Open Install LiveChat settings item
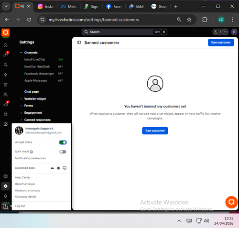The height and width of the screenshot is (228, 239). (x=35, y=59)
